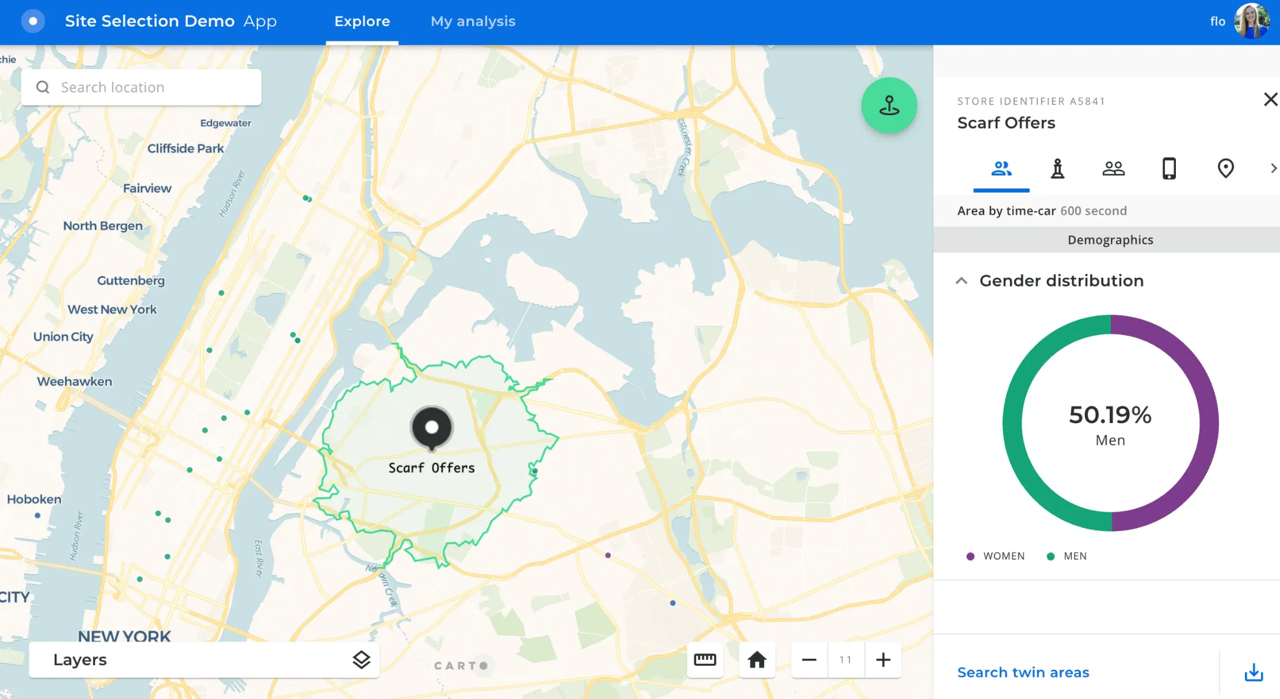
Task: Open the Explore tab
Action: 362,21
